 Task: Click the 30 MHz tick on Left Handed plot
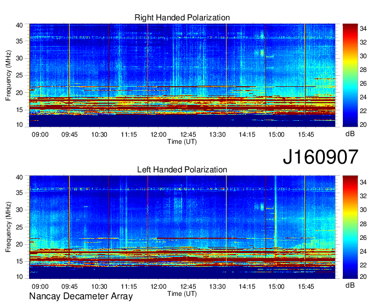pos(19,210)
